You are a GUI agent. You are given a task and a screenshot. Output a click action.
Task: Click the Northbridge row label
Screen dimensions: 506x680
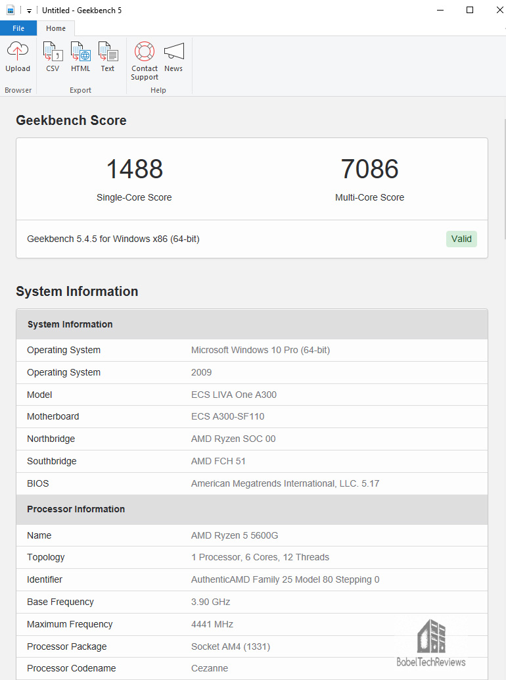point(51,439)
